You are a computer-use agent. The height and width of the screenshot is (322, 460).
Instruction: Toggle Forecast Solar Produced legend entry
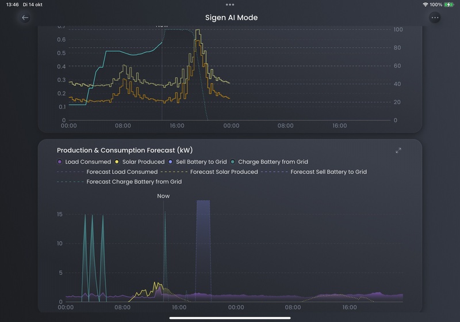click(209, 172)
